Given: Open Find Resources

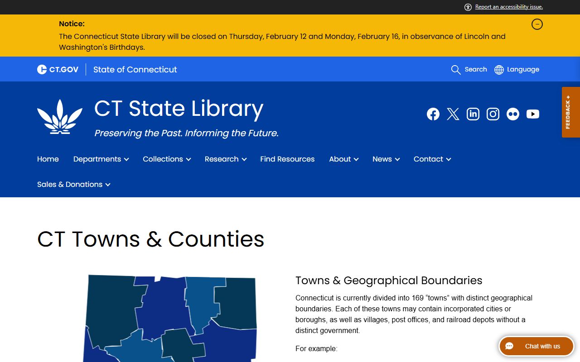Looking at the screenshot, I should click(x=287, y=159).
